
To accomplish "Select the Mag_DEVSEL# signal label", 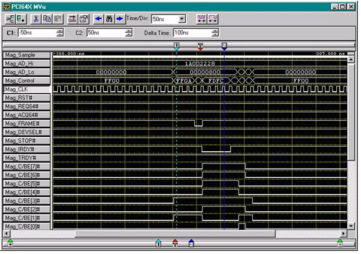I will point(27,132).
